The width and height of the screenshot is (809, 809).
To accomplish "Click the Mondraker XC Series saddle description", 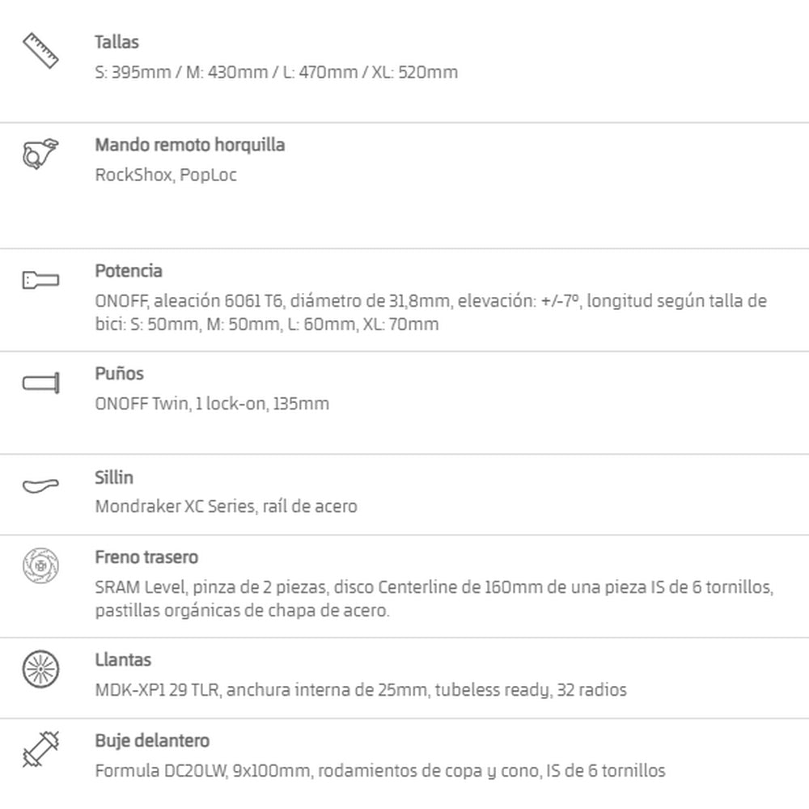I will 226,506.
